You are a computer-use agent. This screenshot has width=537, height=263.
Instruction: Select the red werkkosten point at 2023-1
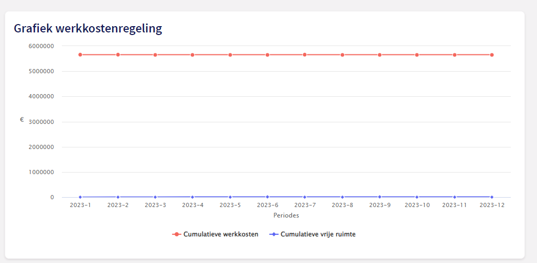coord(80,54)
